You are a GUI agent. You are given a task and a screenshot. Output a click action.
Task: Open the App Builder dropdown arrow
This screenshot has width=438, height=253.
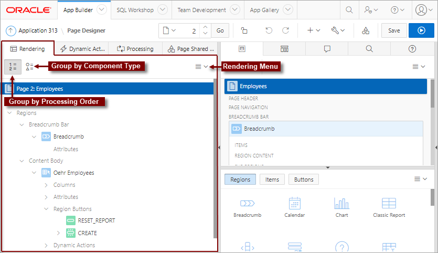[x=102, y=10]
